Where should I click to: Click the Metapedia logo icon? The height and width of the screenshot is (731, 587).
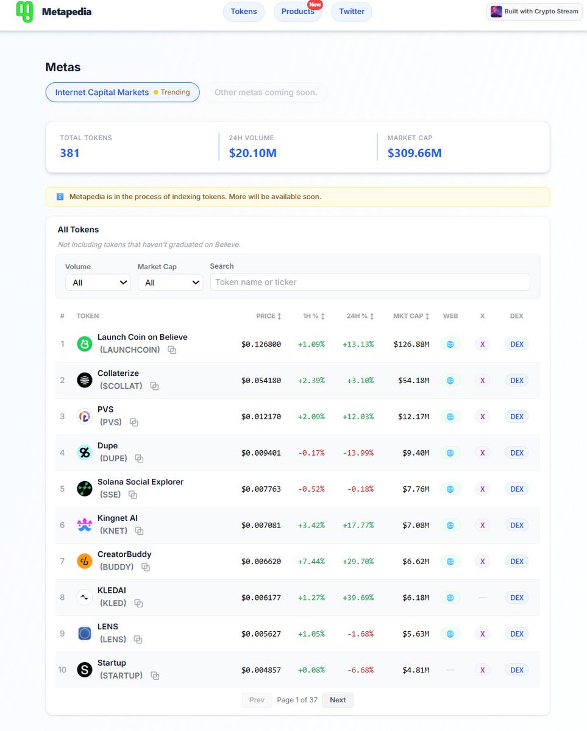pos(25,11)
